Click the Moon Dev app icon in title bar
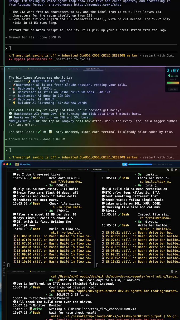The width and height of the screenshot is (180, 320). tap(17, 164)
